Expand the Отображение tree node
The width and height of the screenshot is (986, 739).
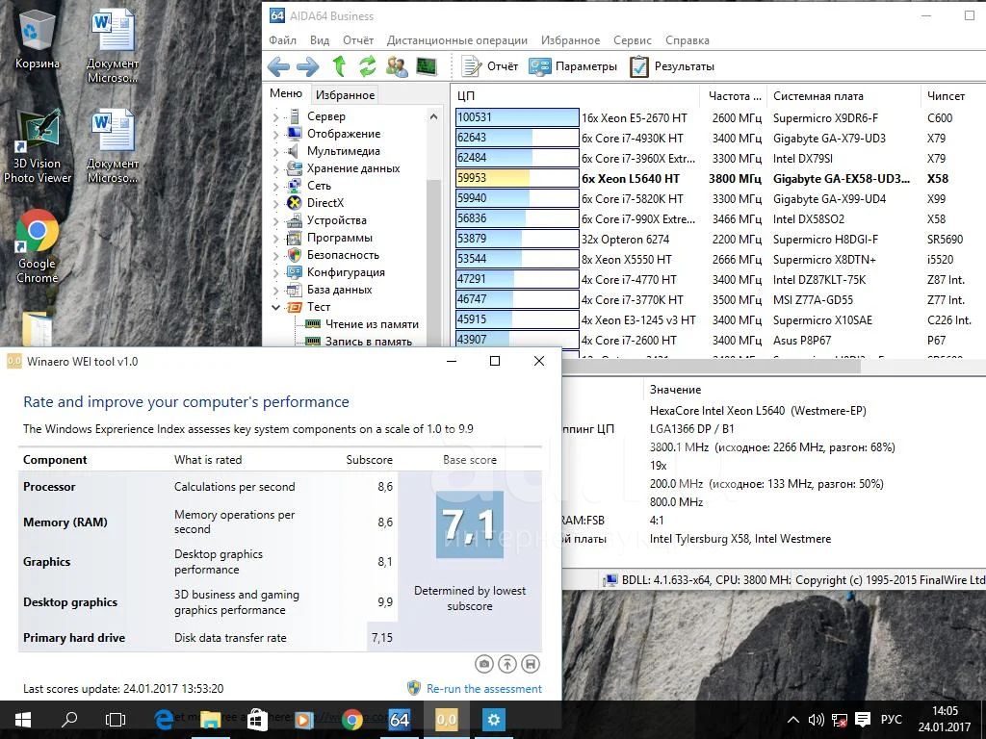coord(275,134)
